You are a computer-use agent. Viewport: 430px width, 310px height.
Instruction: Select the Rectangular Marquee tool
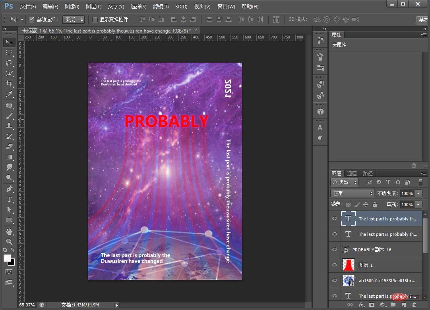tap(9, 53)
